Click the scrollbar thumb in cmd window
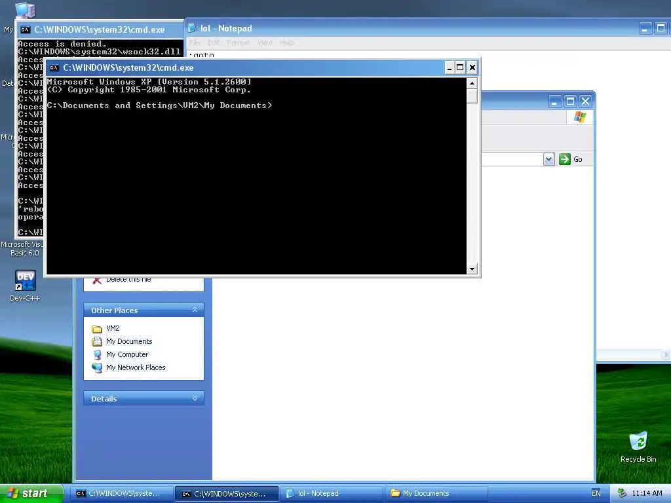Viewport: 671px width, 503px height. point(472,96)
